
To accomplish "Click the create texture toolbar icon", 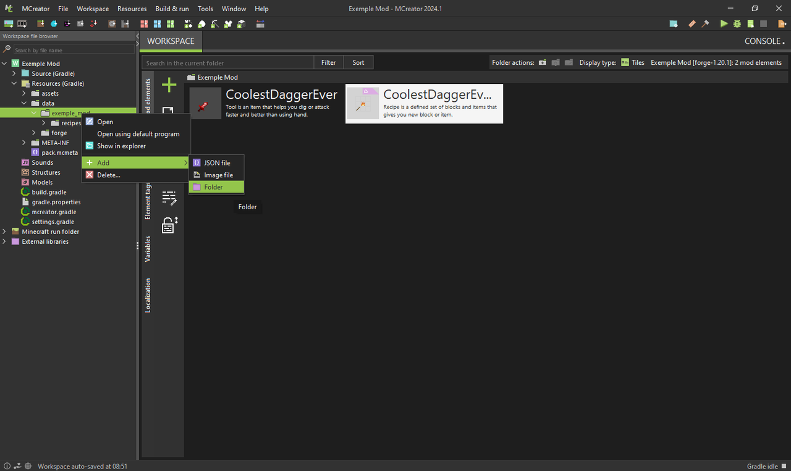I will [x=9, y=23].
